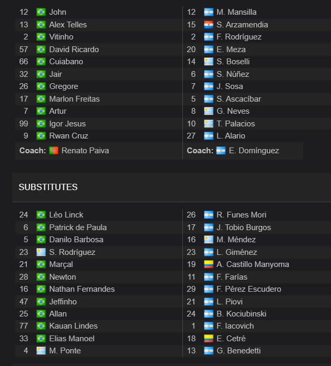Click the Colombia flag beside E. Cetré

208,339
